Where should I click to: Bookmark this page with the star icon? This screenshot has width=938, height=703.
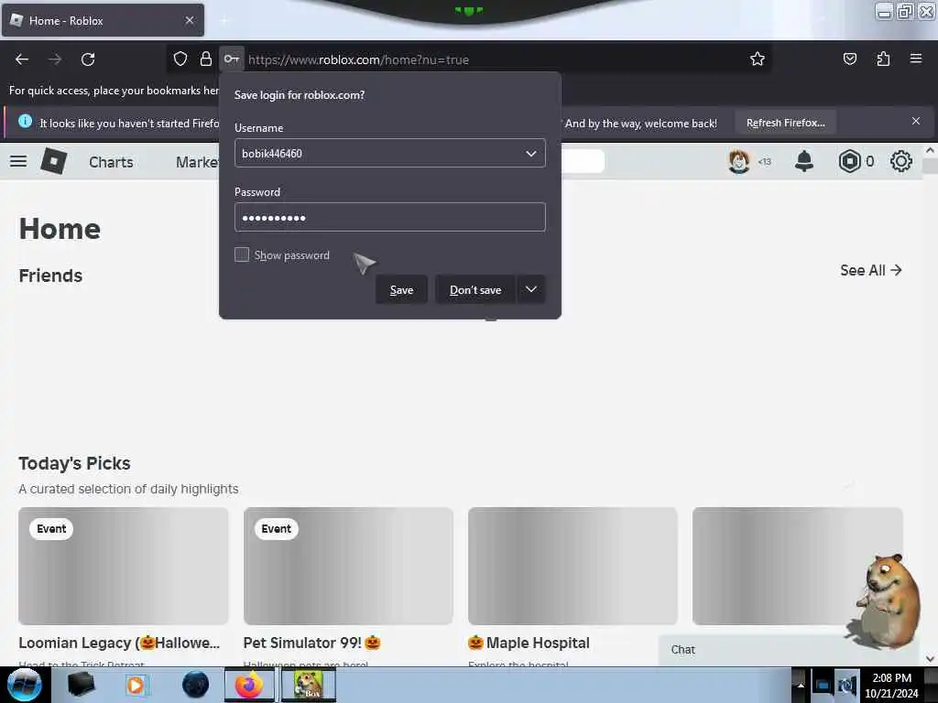pyautogui.click(x=758, y=59)
